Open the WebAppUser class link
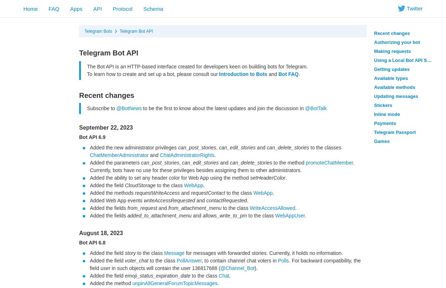446x288 pixels. point(290,216)
